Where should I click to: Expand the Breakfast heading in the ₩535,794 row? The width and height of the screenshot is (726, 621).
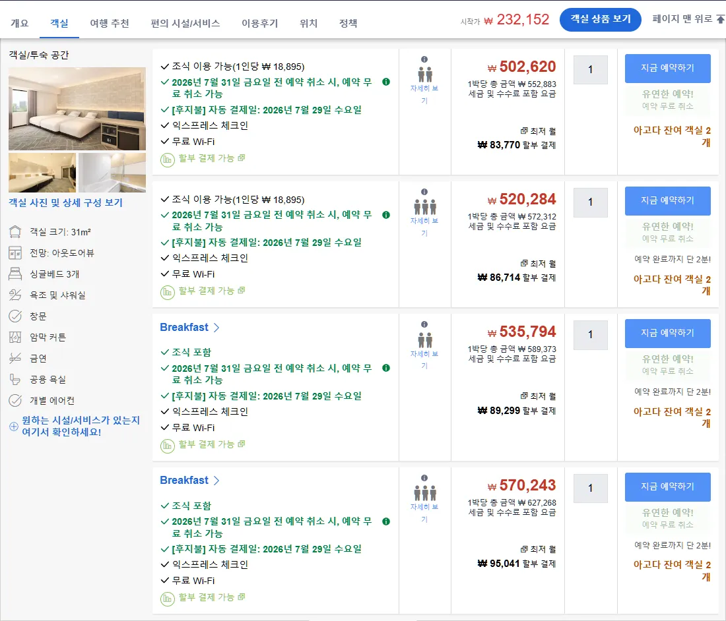click(x=189, y=328)
